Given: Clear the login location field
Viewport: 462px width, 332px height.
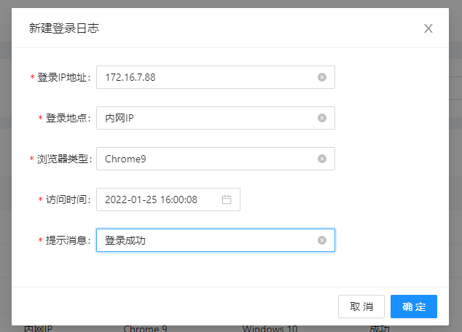Looking at the screenshot, I should tap(322, 118).
